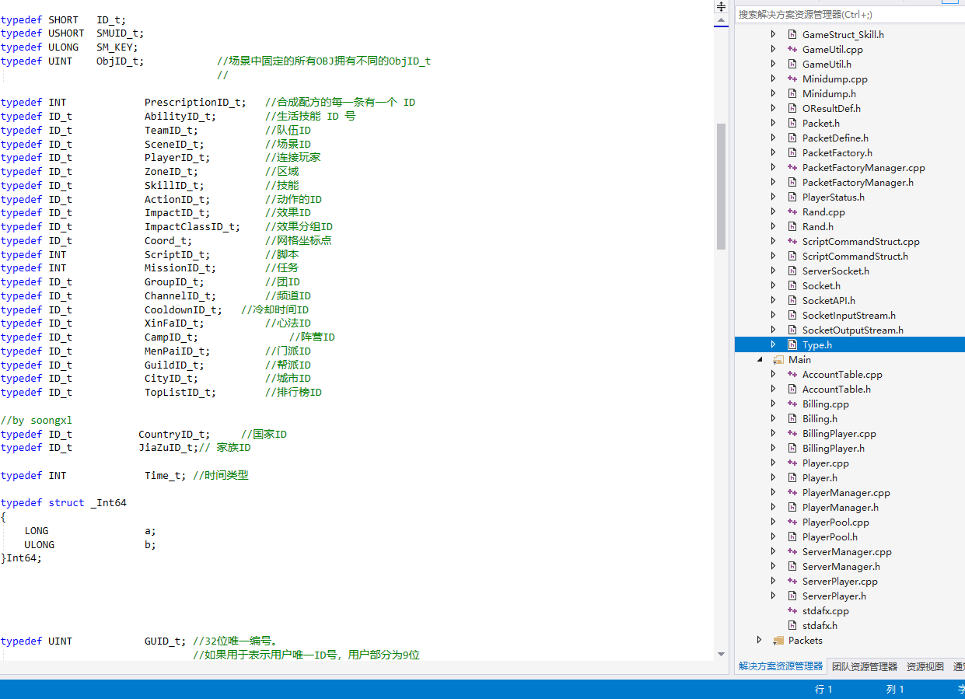The height and width of the screenshot is (699, 965).
Task: Click the Billing.cpp source file icon
Action: (x=792, y=404)
